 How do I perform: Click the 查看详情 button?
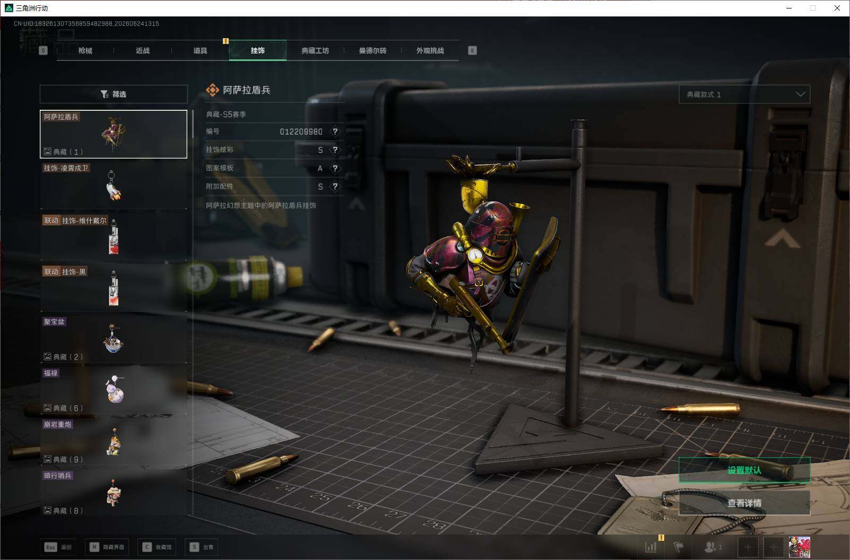(x=744, y=503)
